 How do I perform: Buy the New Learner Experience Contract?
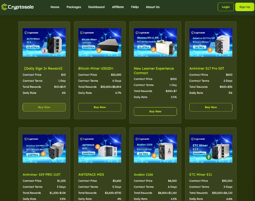155,111
